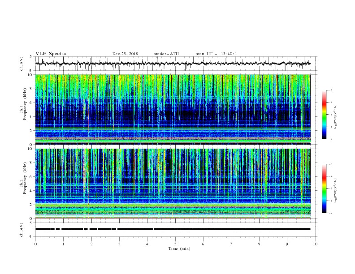Click the "start UT = 13:40:1" text
355x274 pixels.
pyautogui.click(x=216, y=54)
